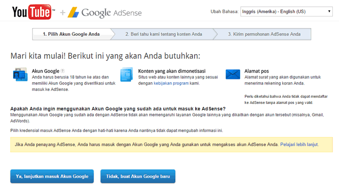
Task: Click the document icon for Konten yang akan dimonetisasi
Action: (126, 74)
